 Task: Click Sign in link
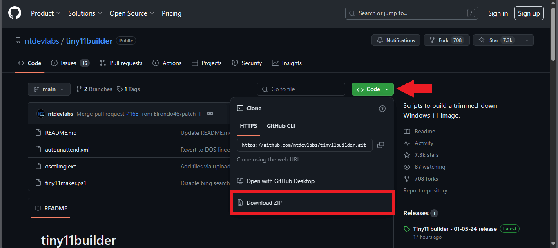(x=498, y=13)
